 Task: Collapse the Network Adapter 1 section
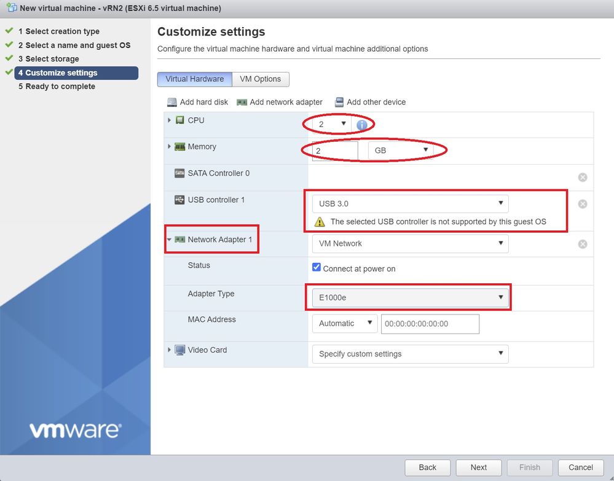[169, 240]
